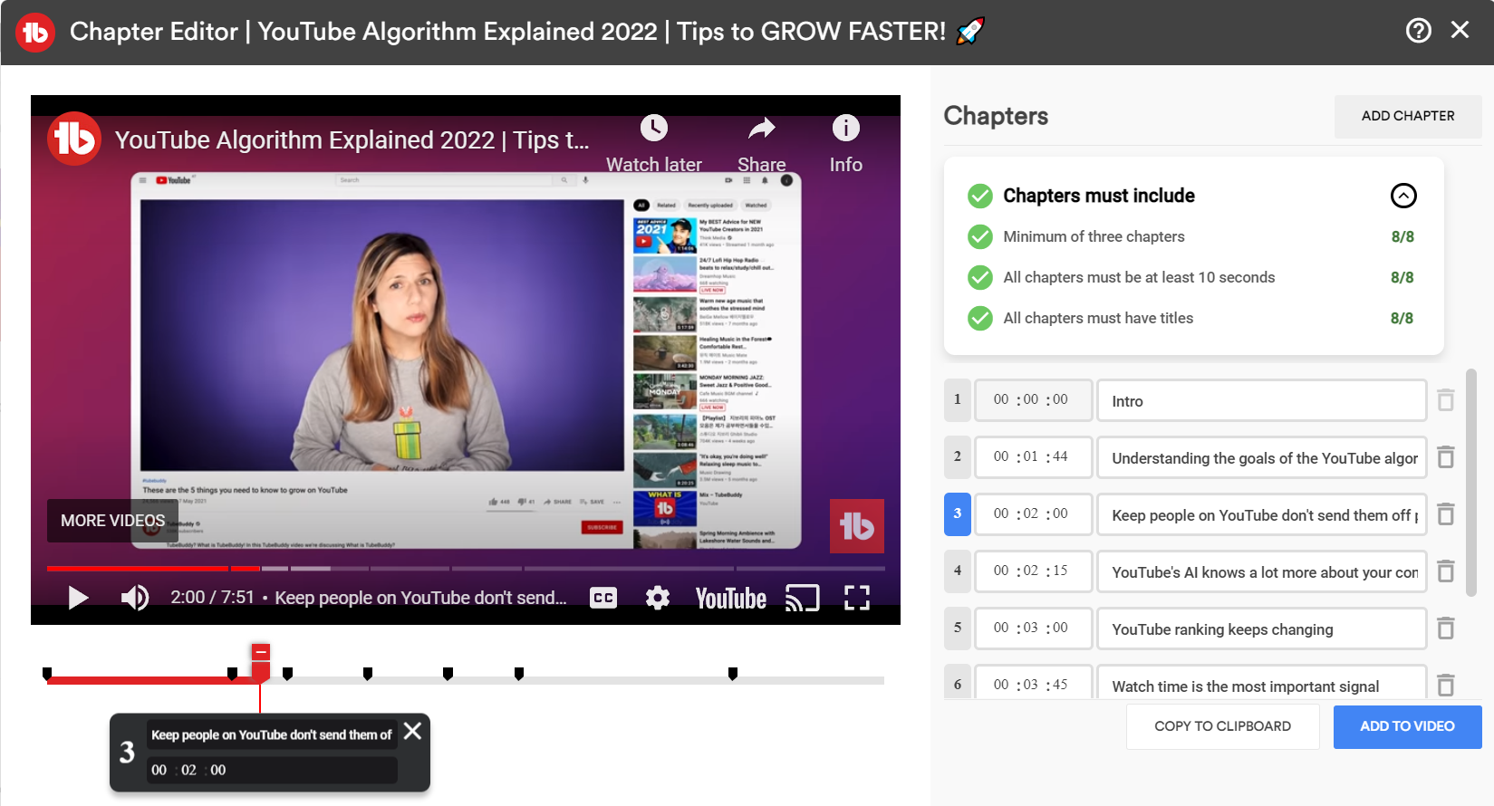Play the video
The width and height of the screenshot is (1494, 806).
point(78,598)
